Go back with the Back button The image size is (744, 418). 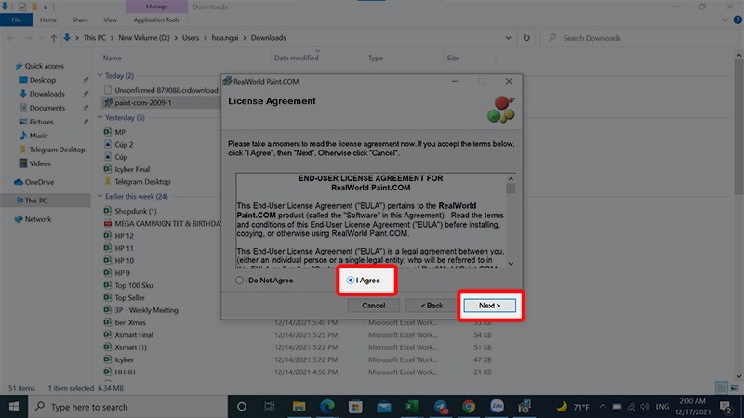(x=432, y=305)
